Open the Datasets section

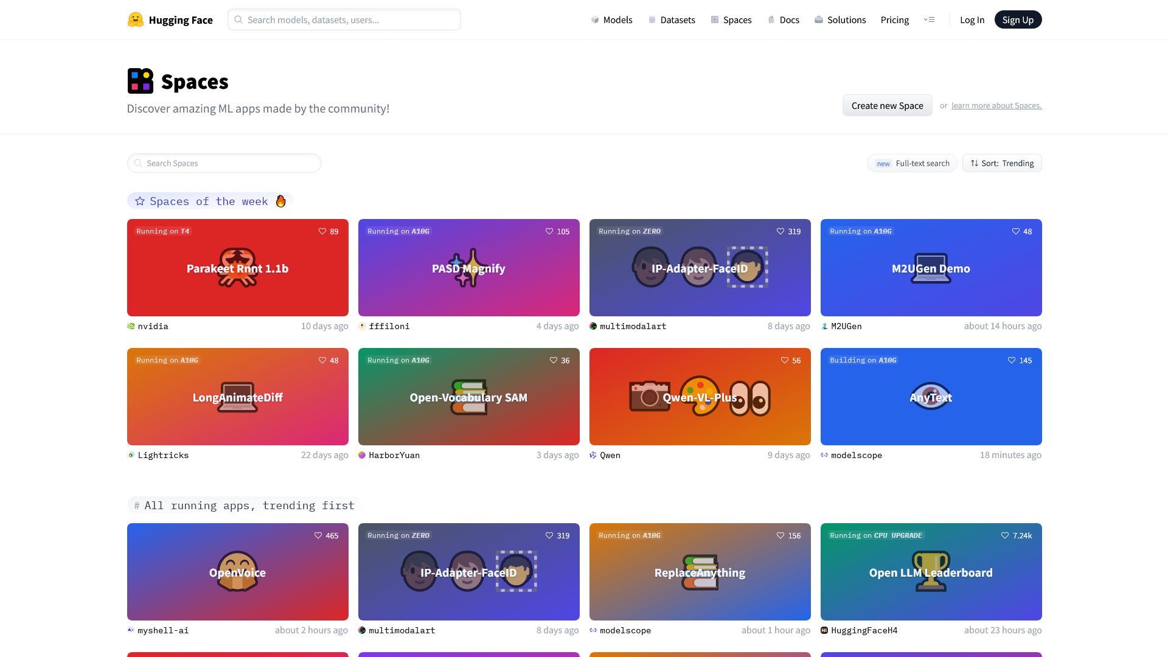click(x=672, y=19)
